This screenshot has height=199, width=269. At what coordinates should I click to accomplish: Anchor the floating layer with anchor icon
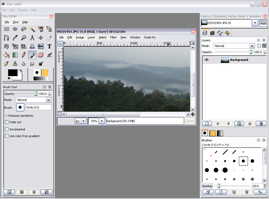pos(251,124)
